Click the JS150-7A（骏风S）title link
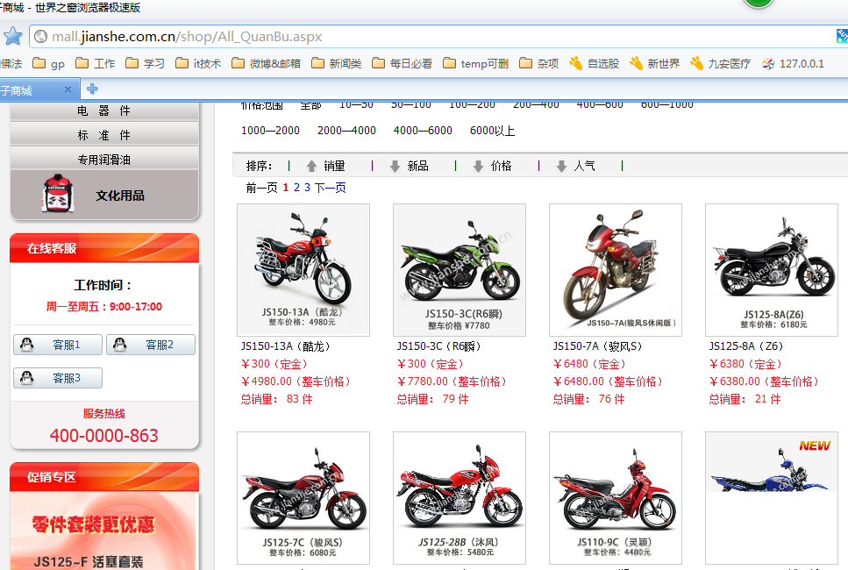The height and width of the screenshot is (570, 848). (597, 346)
